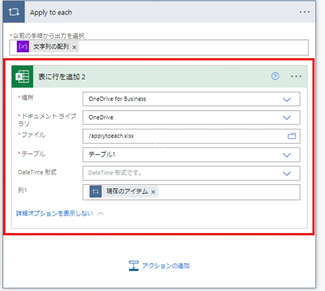Expand the ドキュメント ライブラリ dropdown

coord(287,117)
